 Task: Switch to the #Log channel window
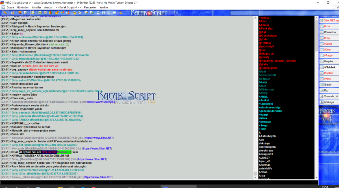coord(329,38)
